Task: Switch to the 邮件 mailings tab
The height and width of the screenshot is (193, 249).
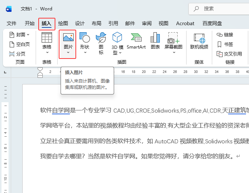Action: click(130, 23)
